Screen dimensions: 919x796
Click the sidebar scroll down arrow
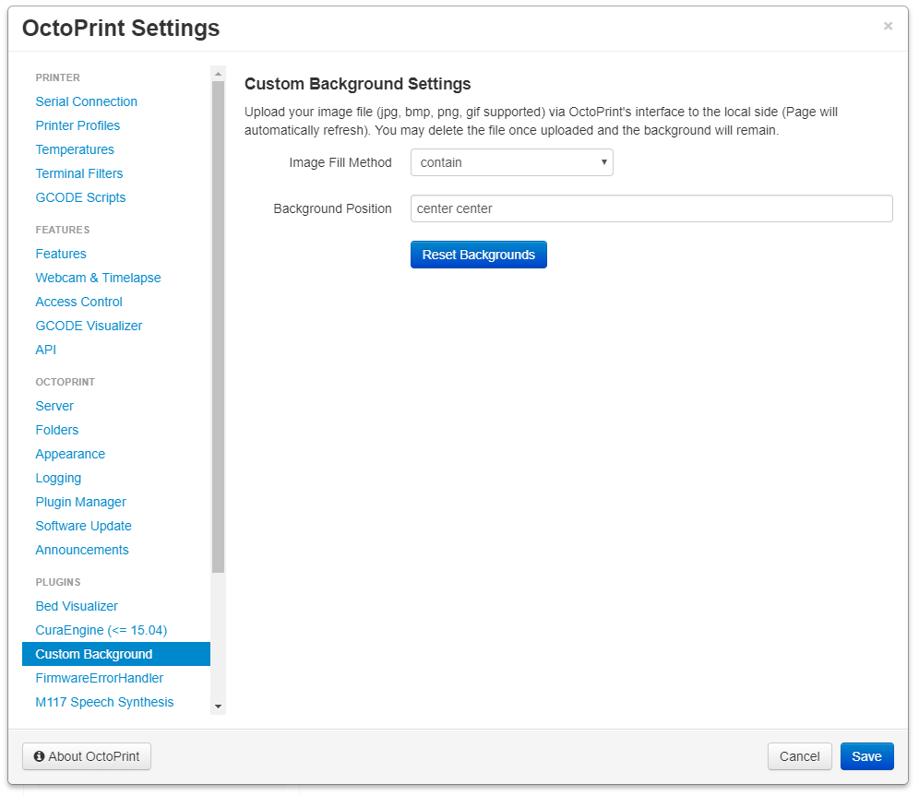pos(218,707)
